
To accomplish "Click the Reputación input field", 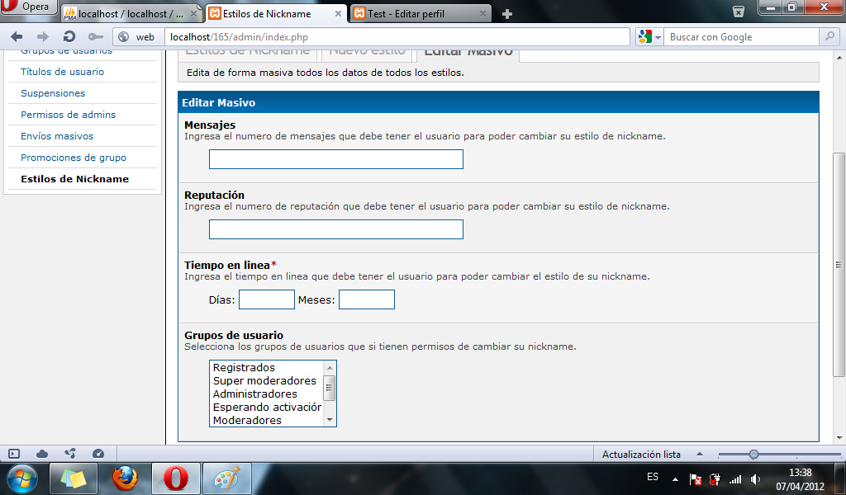I will (336, 229).
